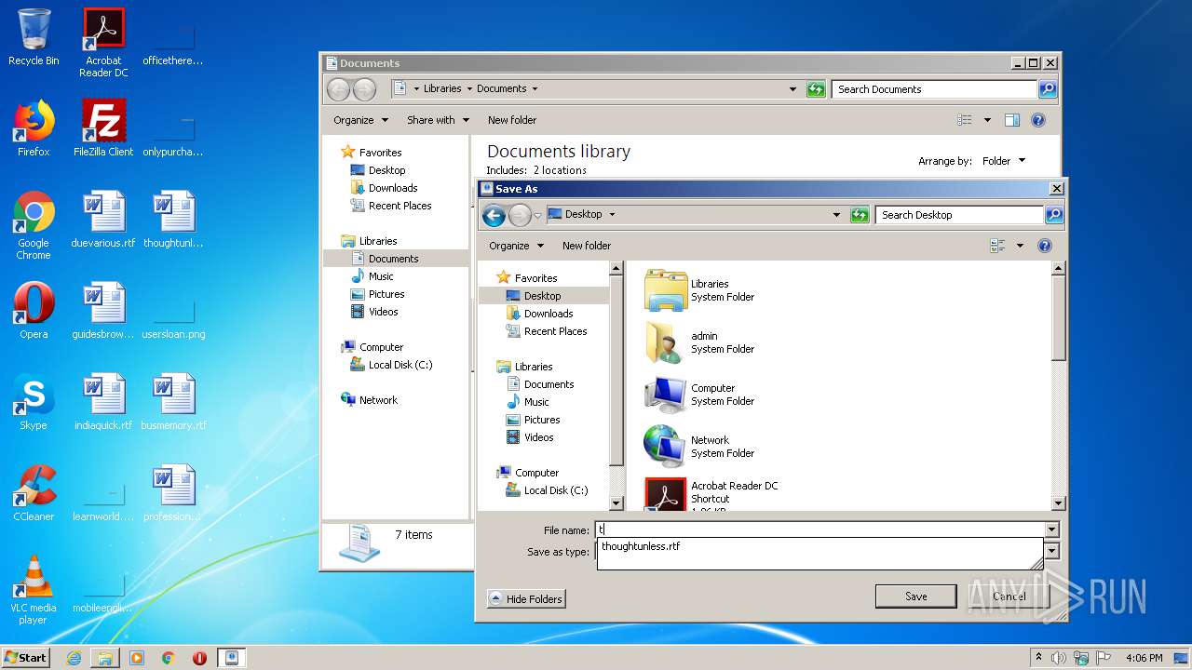This screenshot has height=670, width=1192.
Task: Refresh the Desktop location in Save As
Action: 860,215
